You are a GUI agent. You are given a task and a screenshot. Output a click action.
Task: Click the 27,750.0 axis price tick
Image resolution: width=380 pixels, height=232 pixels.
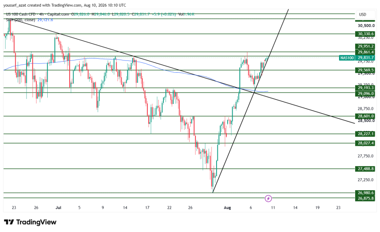[x=366, y=156]
